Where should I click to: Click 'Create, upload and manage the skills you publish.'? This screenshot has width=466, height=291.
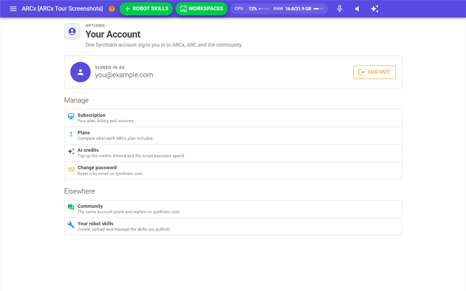point(124,229)
